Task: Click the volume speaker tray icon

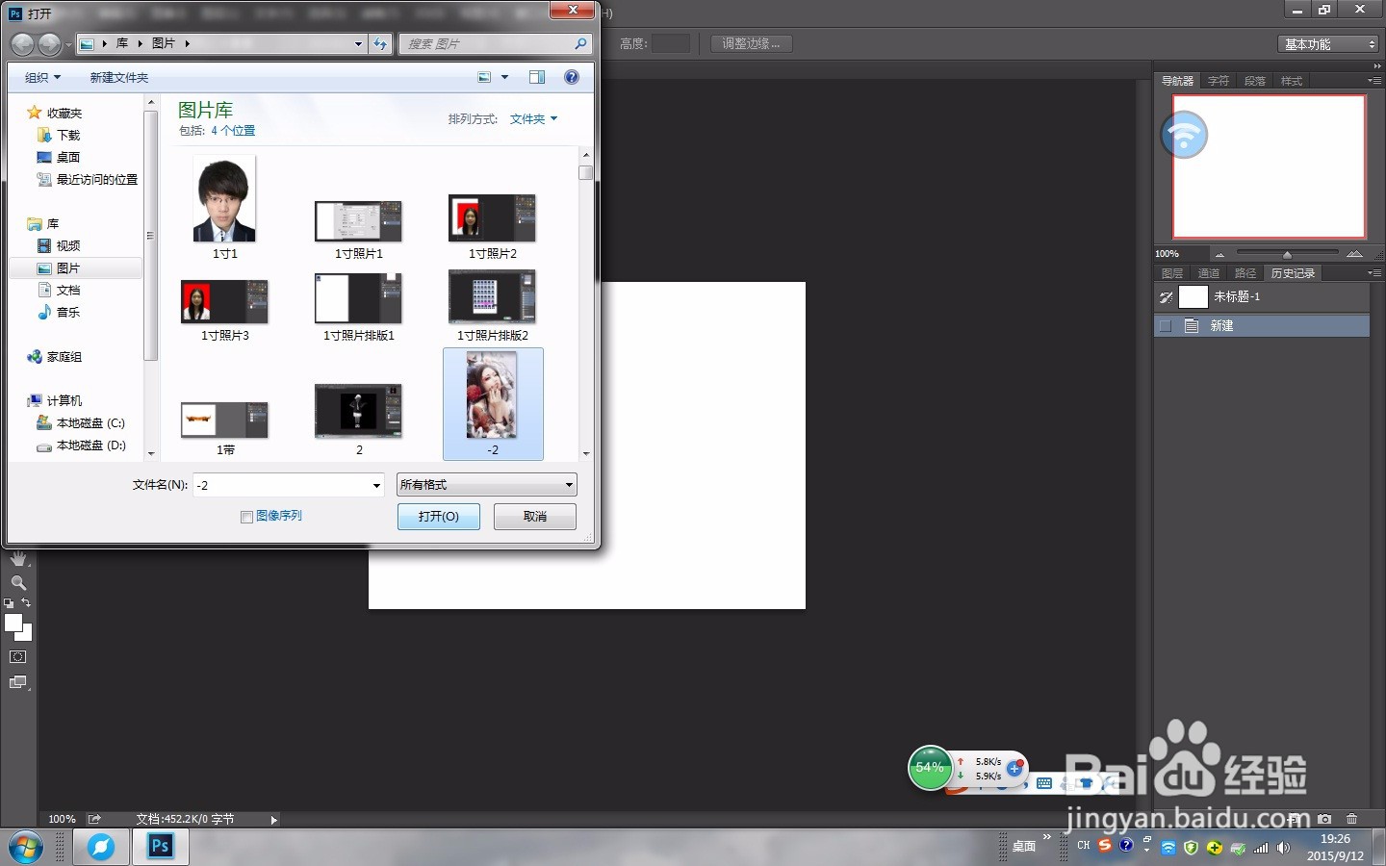Action: tap(1283, 848)
